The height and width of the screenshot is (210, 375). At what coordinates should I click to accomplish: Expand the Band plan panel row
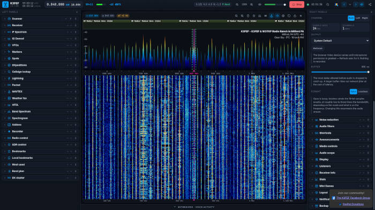tap(40, 171)
